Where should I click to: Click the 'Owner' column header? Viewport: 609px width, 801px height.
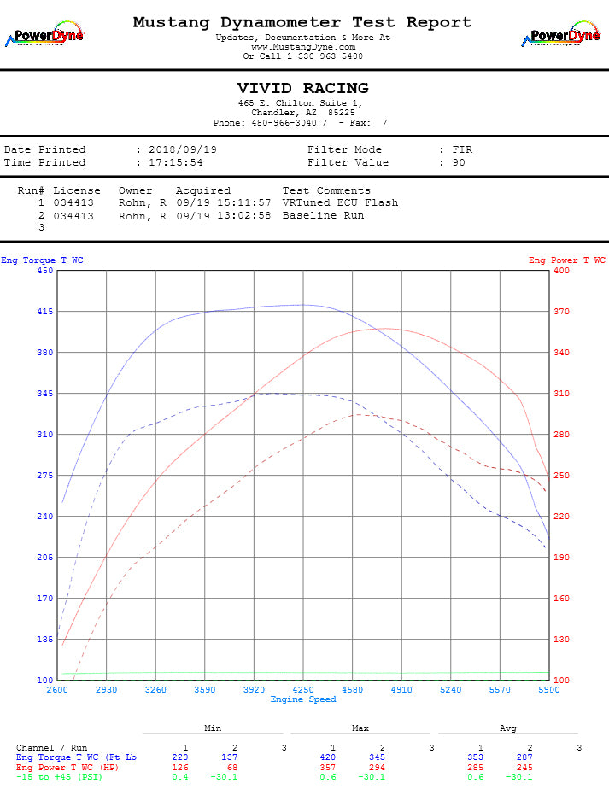tap(136, 190)
